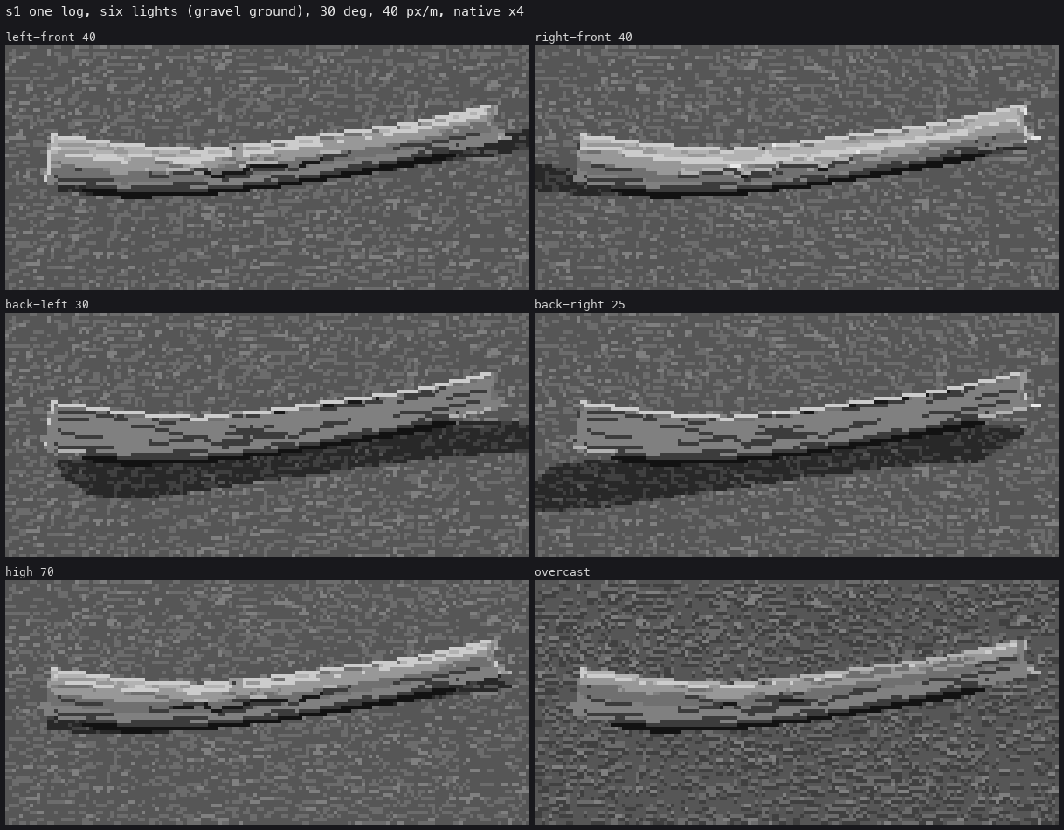
Task: Open the back-left 30 log render image
Action: click(x=267, y=435)
